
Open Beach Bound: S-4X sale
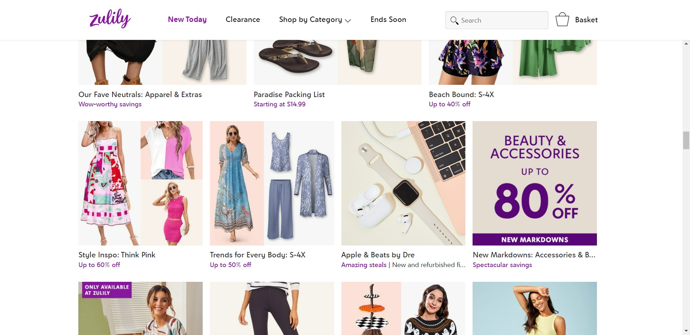click(461, 95)
